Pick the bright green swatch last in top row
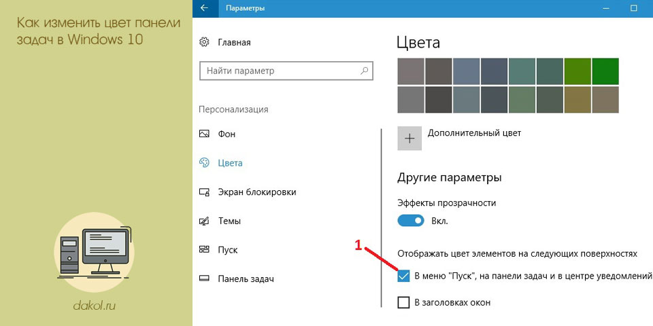Image resolution: width=653 pixels, height=326 pixels. click(605, 71)
